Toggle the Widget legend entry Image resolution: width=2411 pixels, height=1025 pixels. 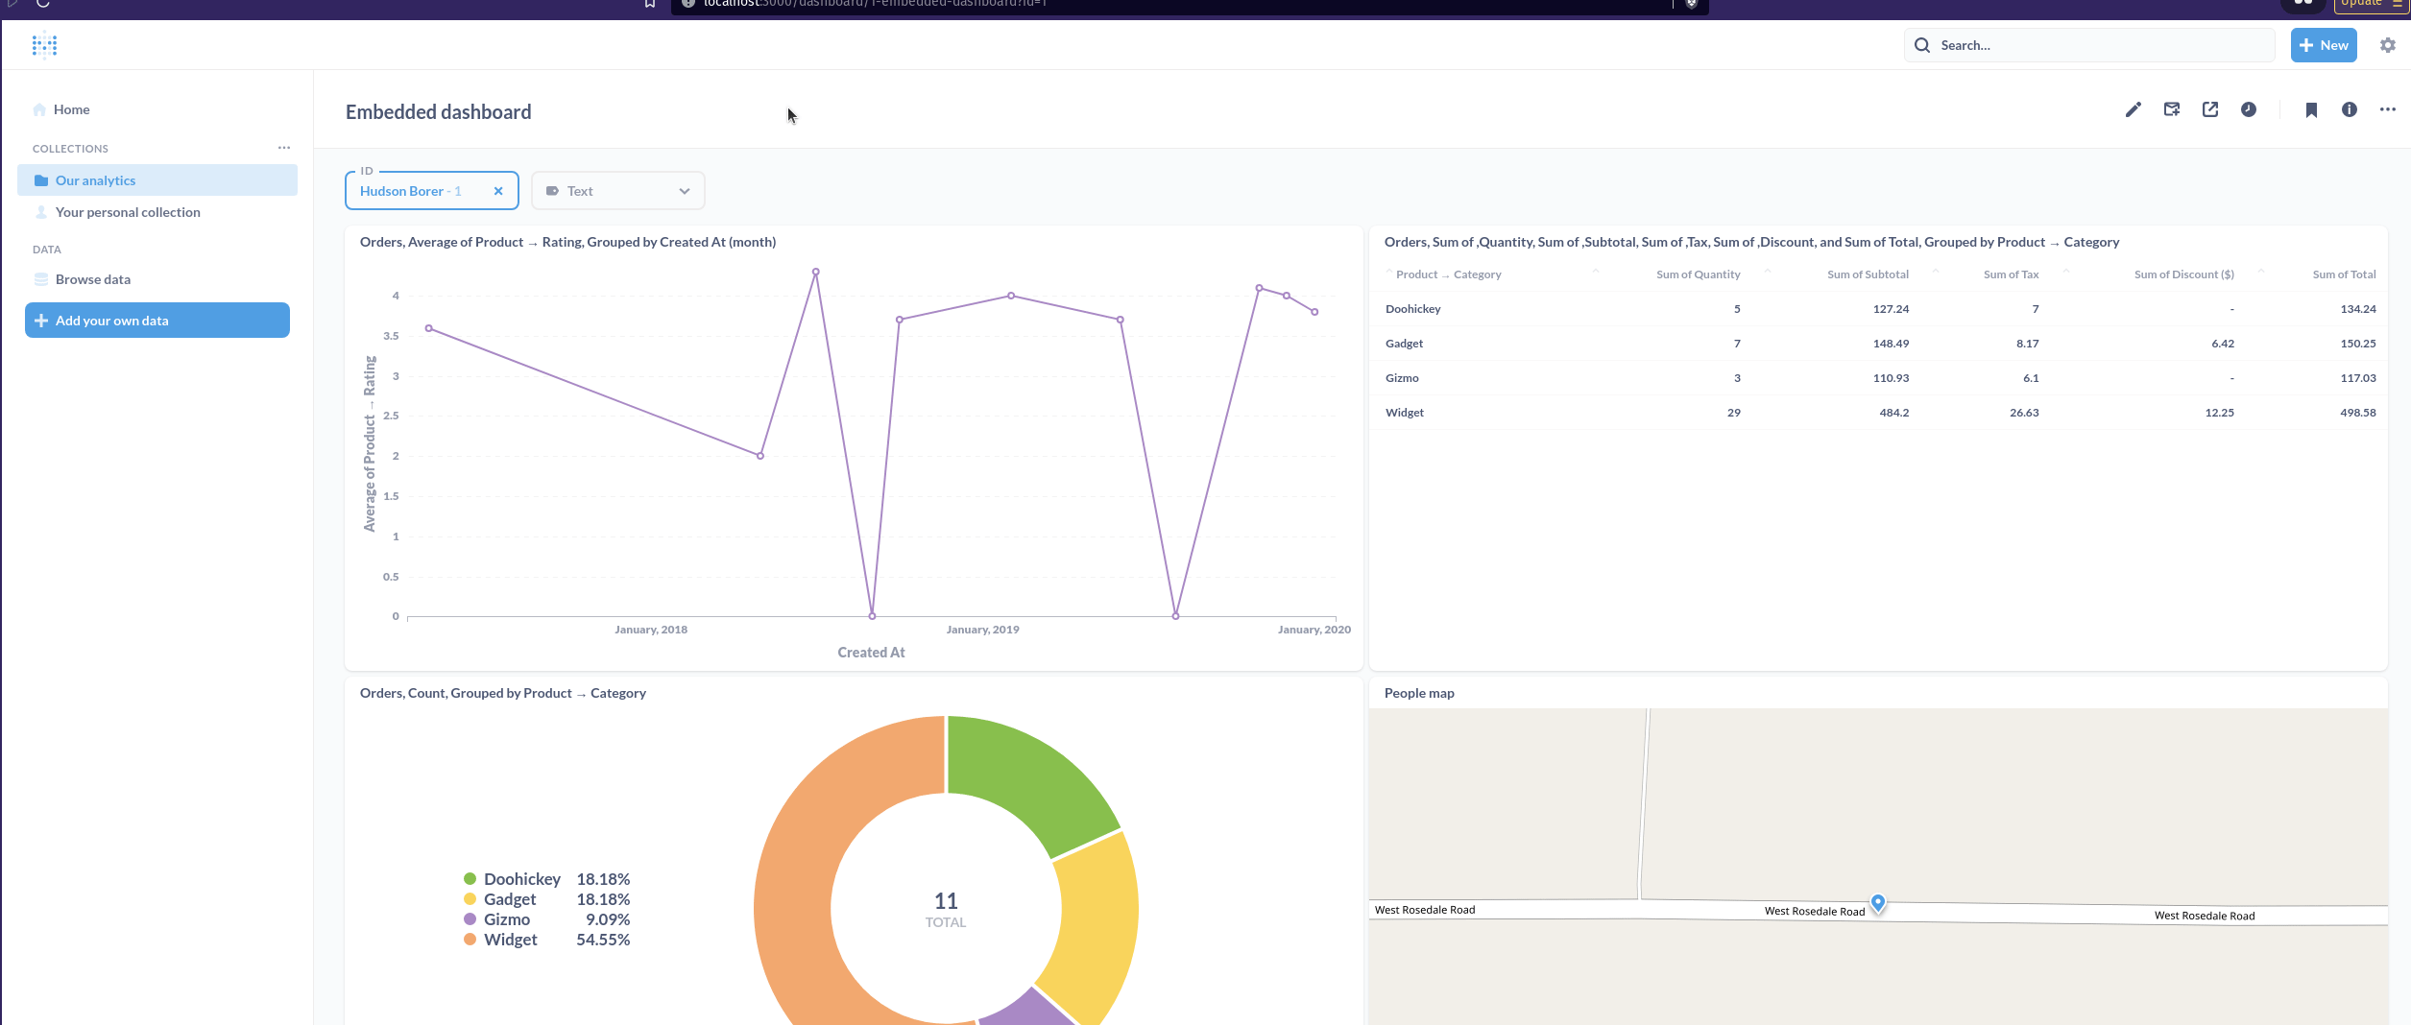tap(510, 939)
